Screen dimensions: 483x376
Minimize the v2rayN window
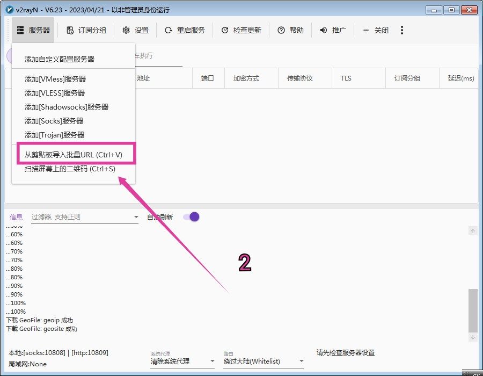point(434,10)
